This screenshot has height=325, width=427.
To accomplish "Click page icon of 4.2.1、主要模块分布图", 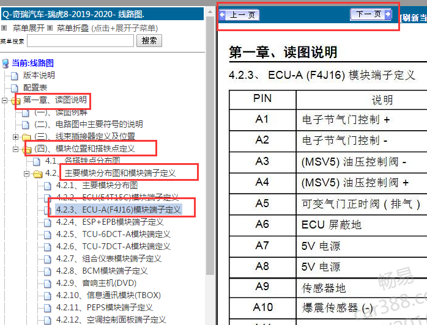I will tap(47, 186).
